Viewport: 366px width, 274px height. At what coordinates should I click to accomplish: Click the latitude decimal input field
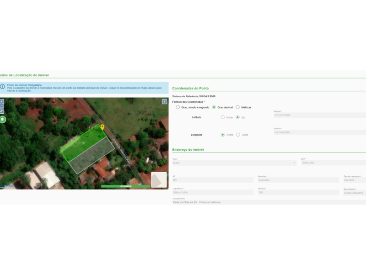(x=319, y=115)
